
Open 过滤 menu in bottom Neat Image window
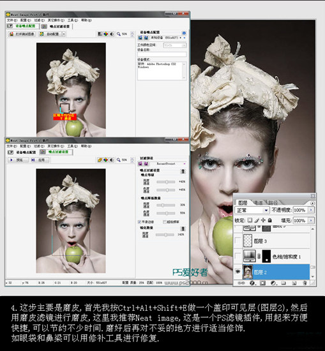pos(39,146)
